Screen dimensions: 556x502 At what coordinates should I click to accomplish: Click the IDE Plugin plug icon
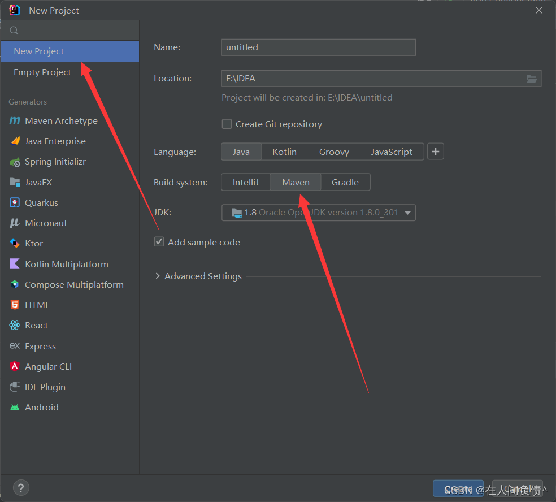[x=15, y=387]
